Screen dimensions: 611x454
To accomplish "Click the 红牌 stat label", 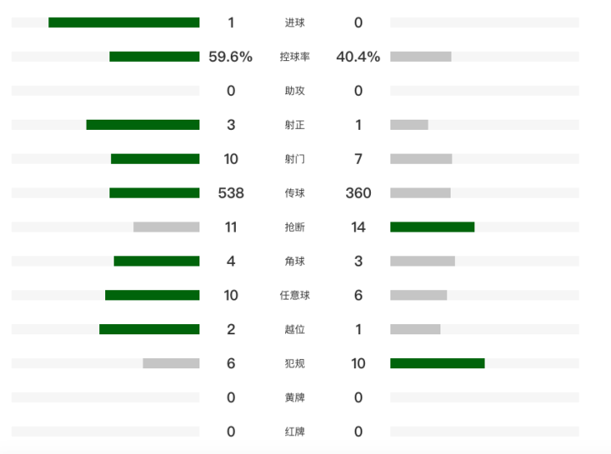I will point(294,431).
